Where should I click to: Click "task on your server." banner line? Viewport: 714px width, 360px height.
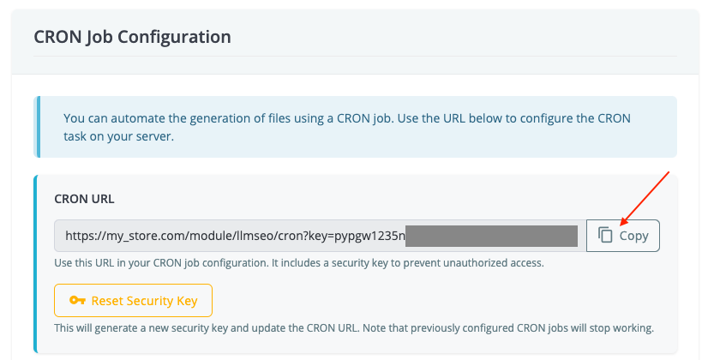[119, 136]
